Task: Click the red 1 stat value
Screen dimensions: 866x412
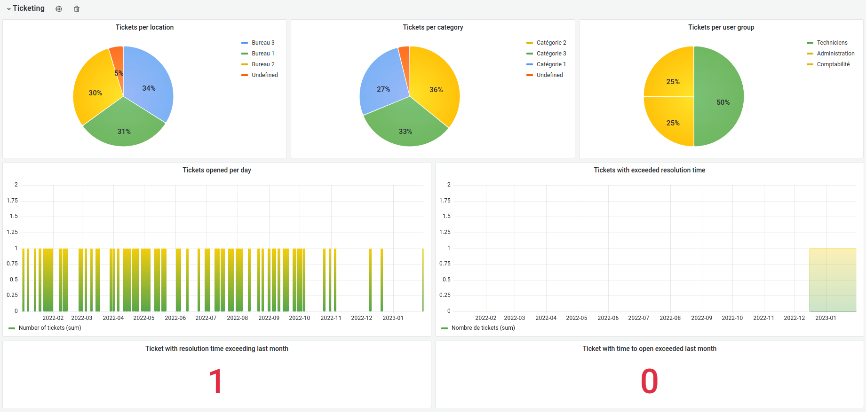Action: click(216, 381)
